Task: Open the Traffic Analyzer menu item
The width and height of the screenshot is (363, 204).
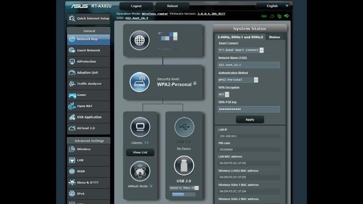Action: [88, 84]
